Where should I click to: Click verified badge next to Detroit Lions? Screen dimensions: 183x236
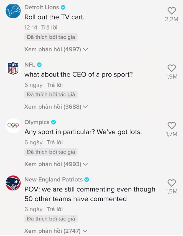coord(63,7)
